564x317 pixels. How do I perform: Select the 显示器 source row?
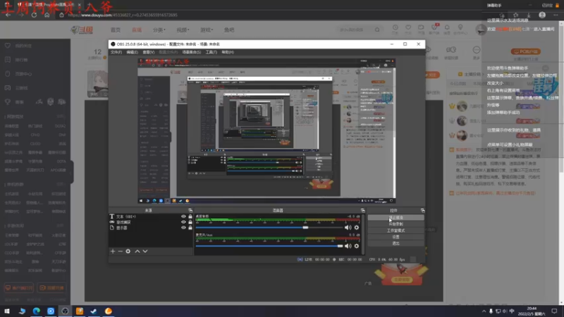[150, 228]
